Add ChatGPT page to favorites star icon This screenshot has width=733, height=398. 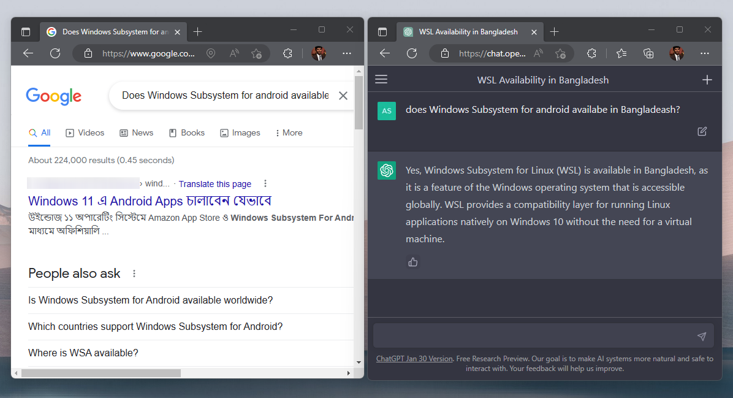(x=561, y=53)
